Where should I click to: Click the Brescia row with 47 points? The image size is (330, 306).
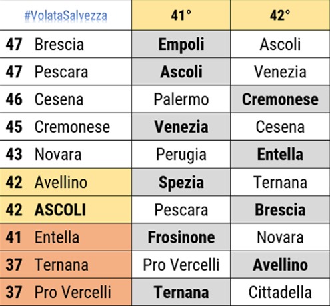[65, 44]
